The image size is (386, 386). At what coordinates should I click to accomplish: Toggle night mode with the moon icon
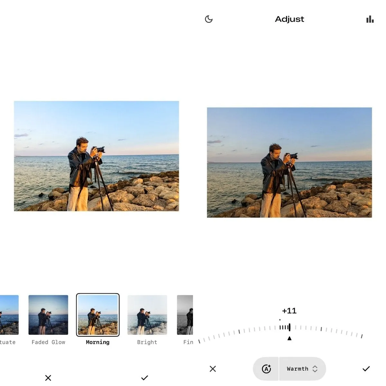tap(208, 19)
